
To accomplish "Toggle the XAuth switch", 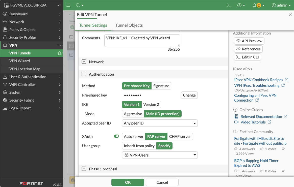I will coord(116,136).
